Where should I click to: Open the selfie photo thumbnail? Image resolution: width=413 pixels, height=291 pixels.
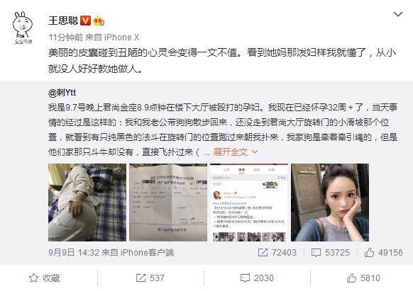click(x=330, y=202)
